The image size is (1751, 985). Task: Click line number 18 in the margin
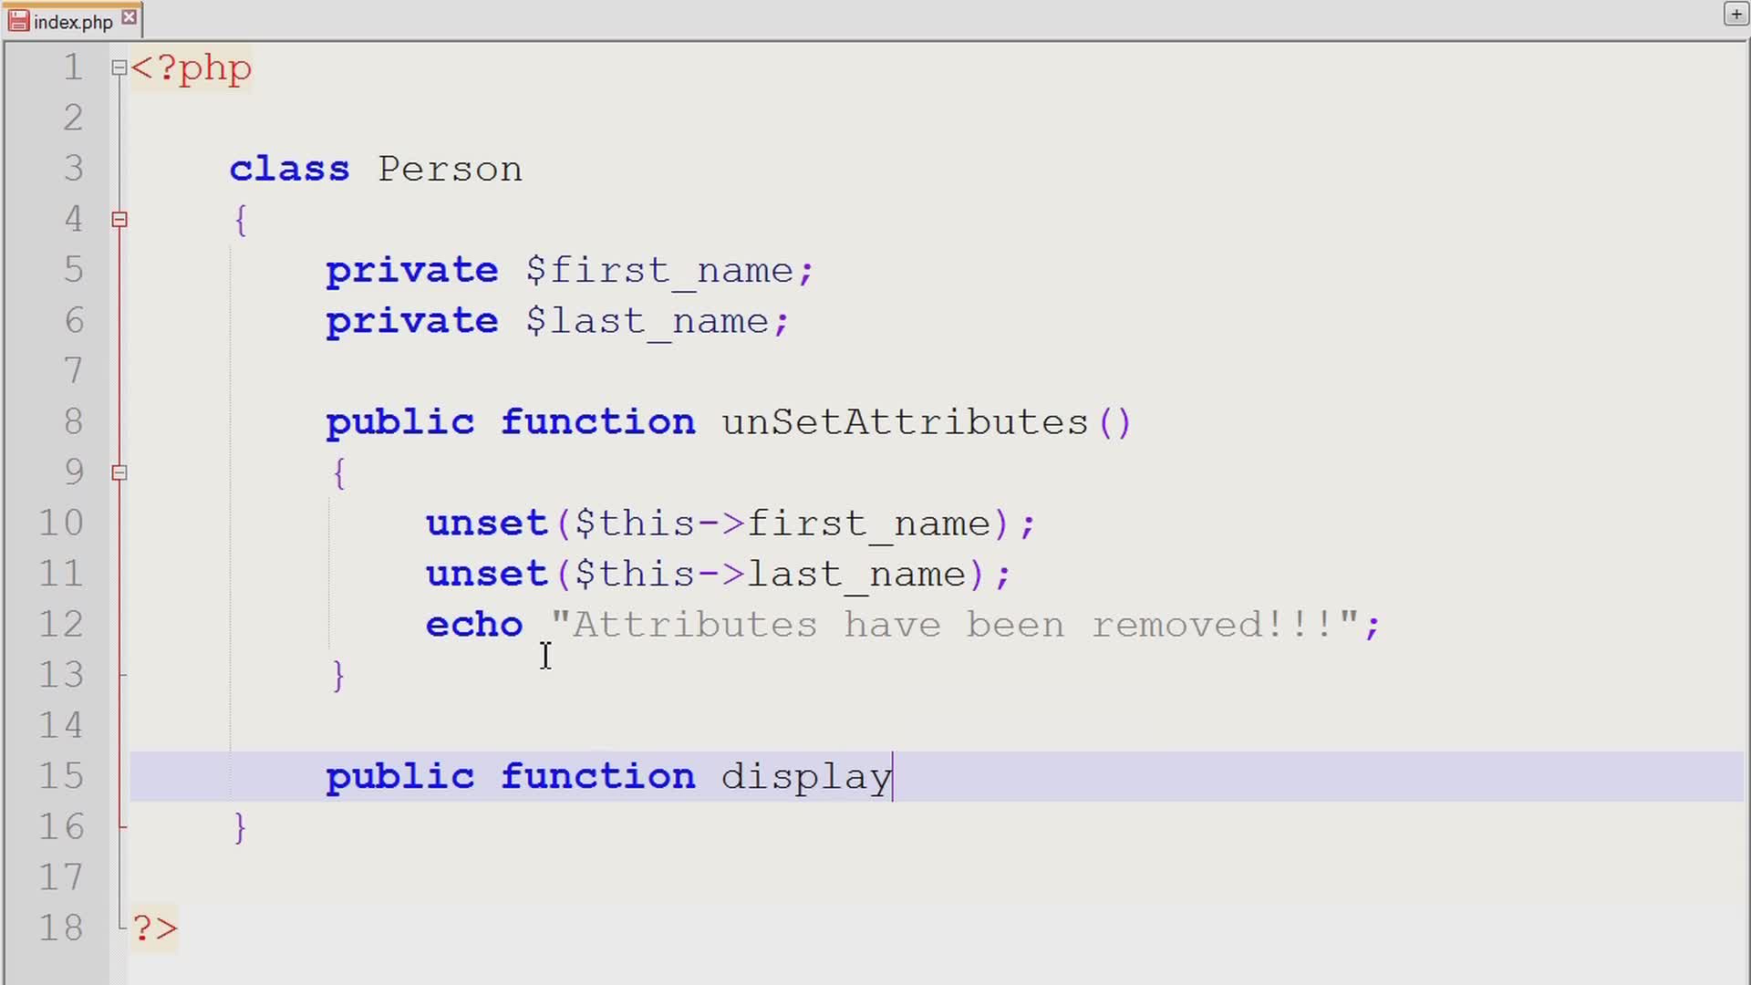pyautogui.click(x=61, y=928)
